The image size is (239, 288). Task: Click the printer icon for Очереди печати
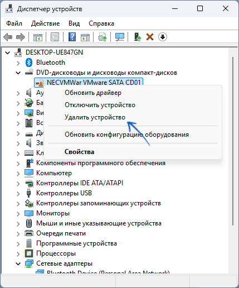coord(29,233)
